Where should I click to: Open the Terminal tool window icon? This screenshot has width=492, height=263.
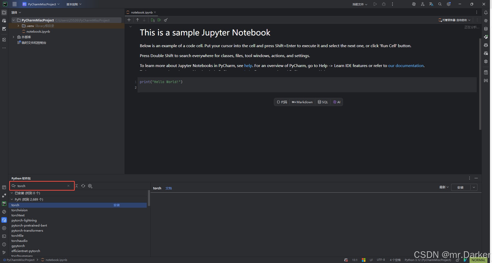(x=4, y=236)
